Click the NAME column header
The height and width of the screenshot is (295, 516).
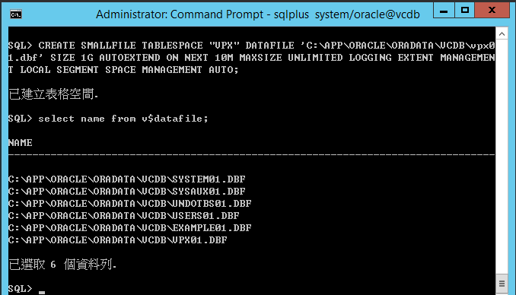(21, 143)
